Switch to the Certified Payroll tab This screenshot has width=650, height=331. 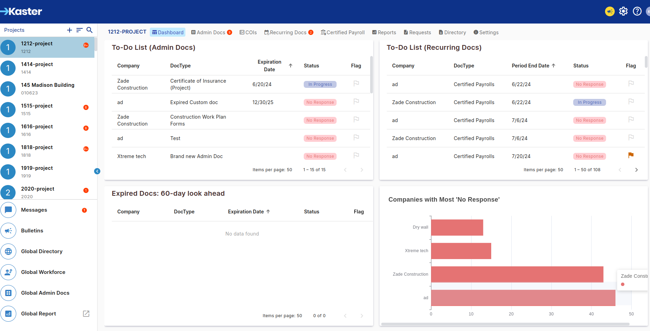pos(342,33)
